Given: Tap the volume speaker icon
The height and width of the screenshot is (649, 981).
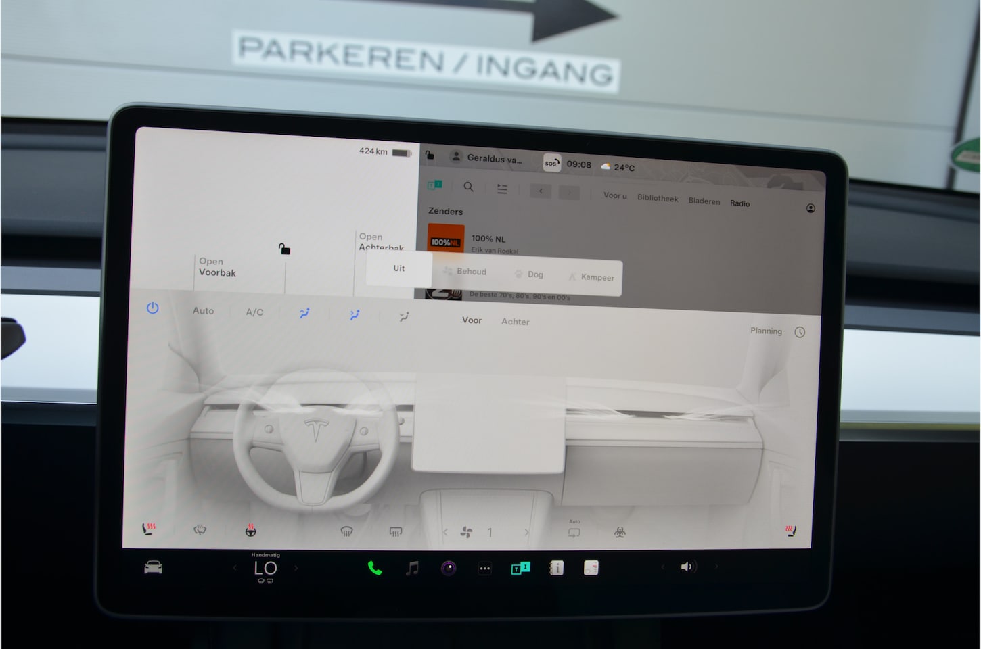Looking at the screenshot, I should tap(688, 567).
